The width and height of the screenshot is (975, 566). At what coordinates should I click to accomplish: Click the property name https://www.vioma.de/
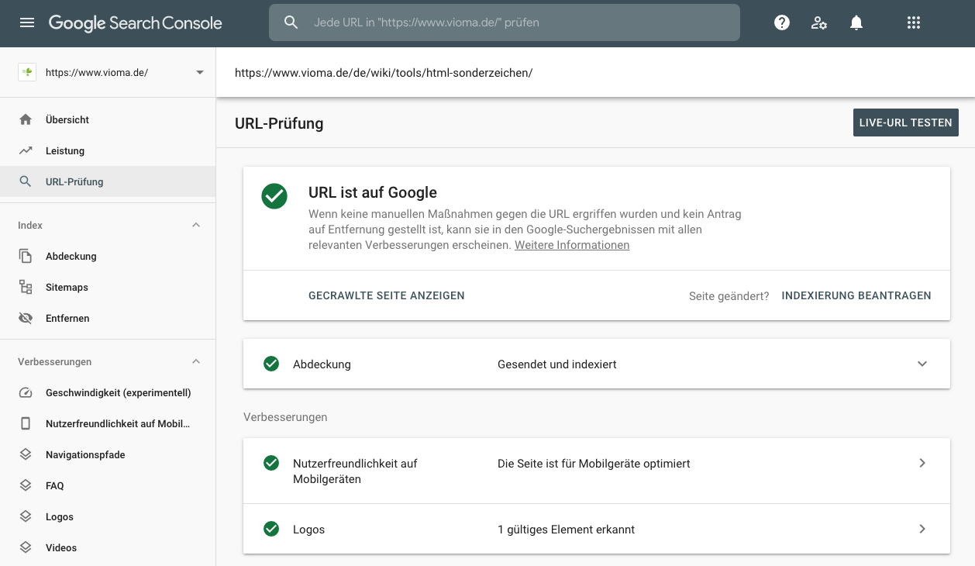97,72
